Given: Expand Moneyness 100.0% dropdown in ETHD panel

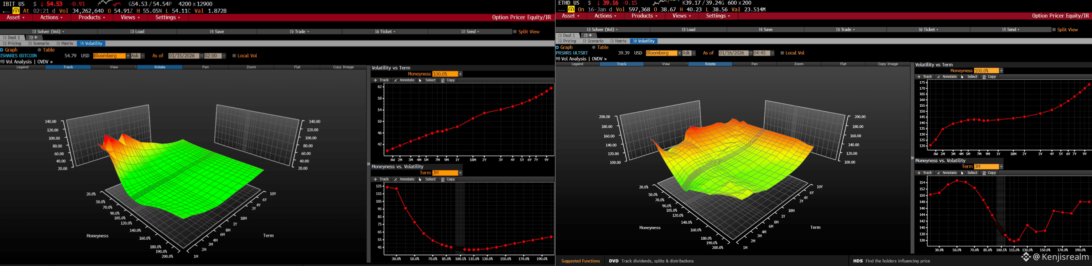Looking at the screenshot, I should [x=1001, y=71].
